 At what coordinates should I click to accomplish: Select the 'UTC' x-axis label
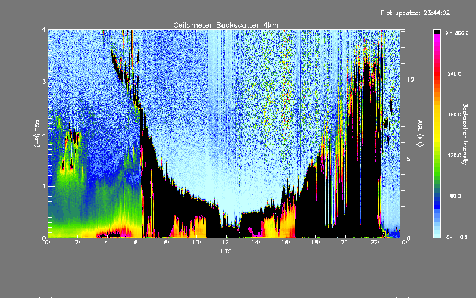tap(226, 251)
